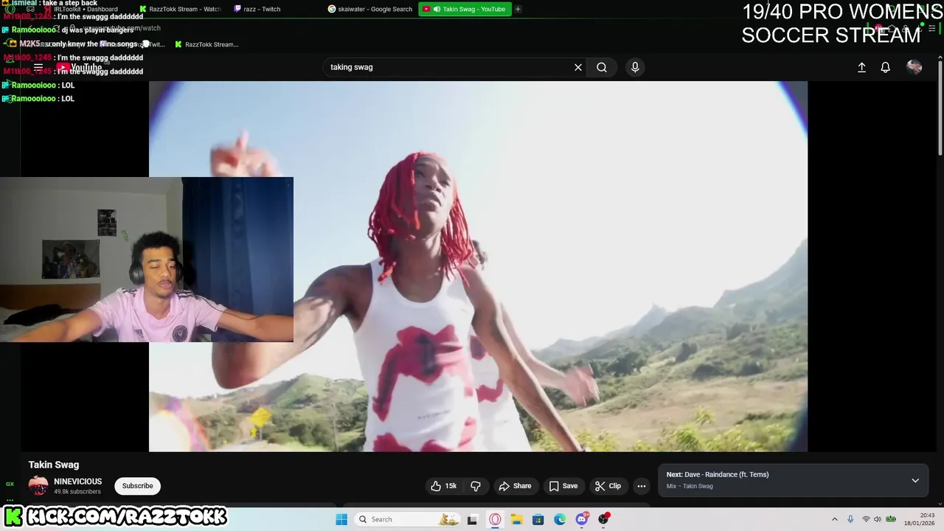Switch to razz - Twitch tab
The width and height of the screenshot is (944, 531).
point(262,9)
